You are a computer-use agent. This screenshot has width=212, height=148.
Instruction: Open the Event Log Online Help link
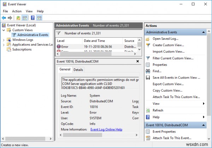(x=106, y=129)
